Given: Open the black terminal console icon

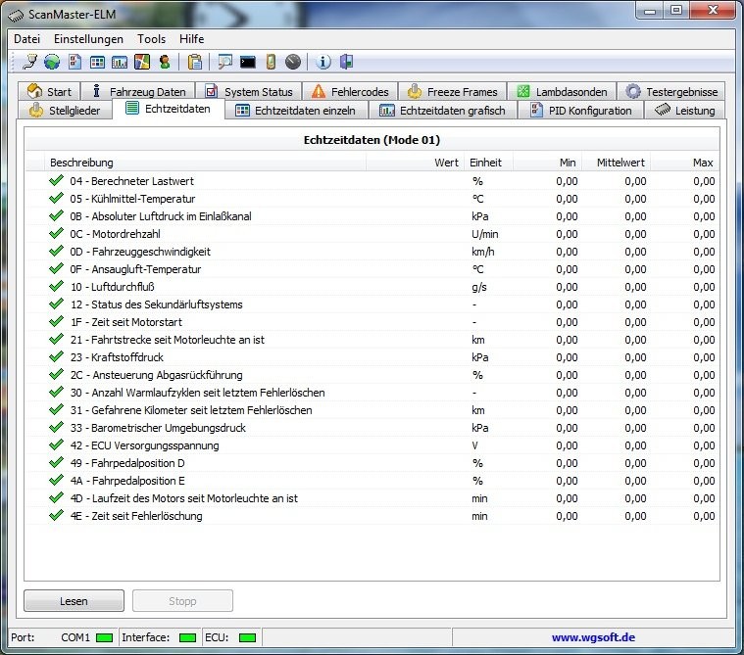Looking at the screenshot, I should point(248,62).
